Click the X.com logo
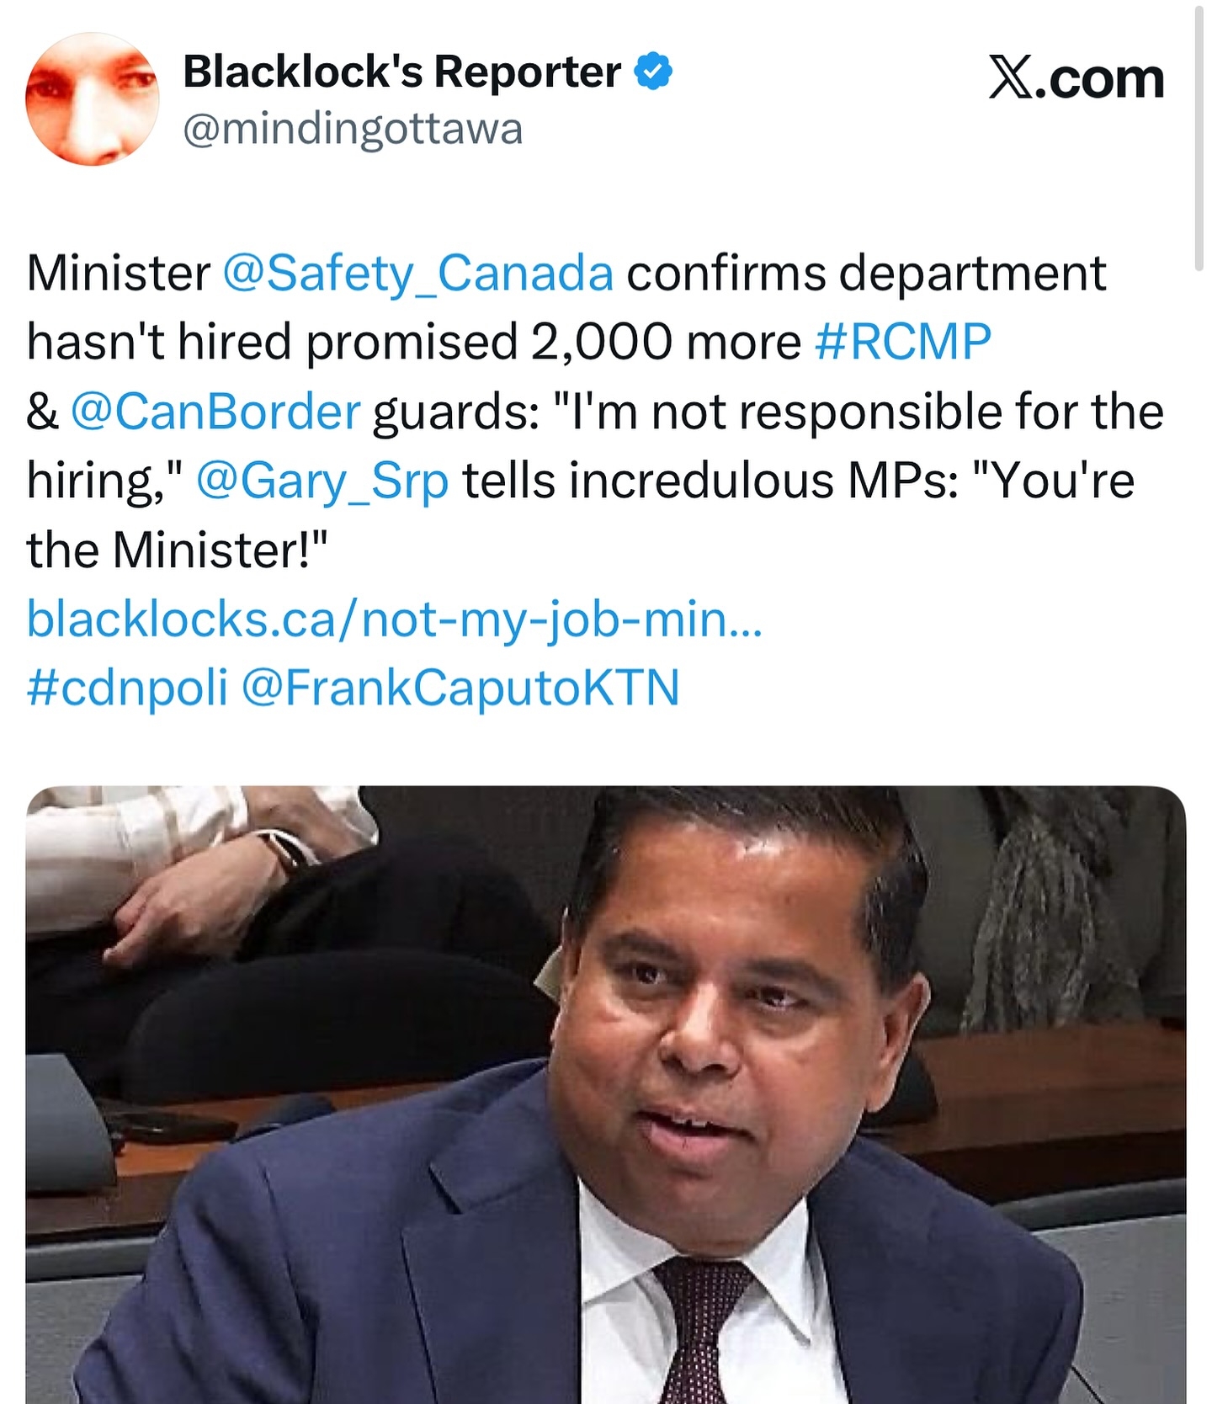Image resolution: width=1212 pixels, height=1404 pixels. [1076, 79]
